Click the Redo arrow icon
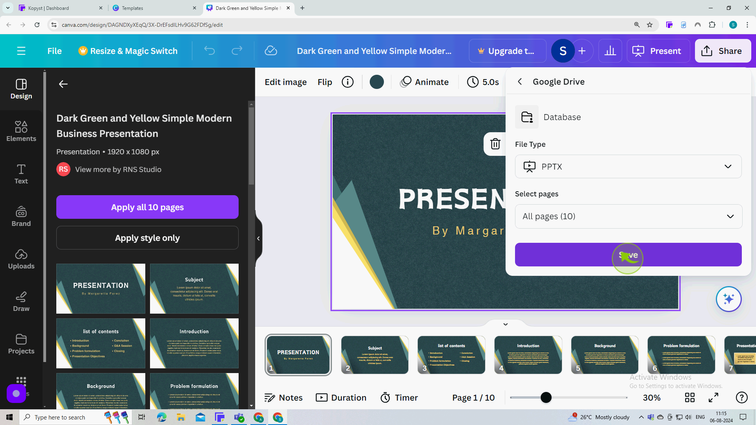This screenshot has width=756, height=425. pyautogui.click(x=237, y=51)
